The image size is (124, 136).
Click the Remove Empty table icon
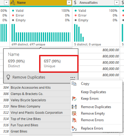[74, 113]
